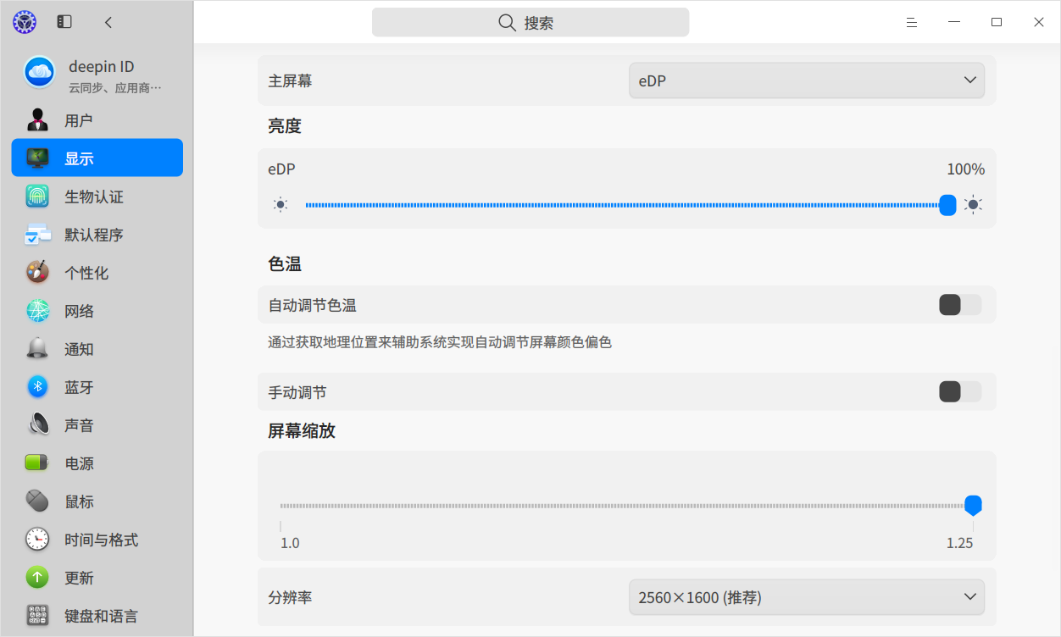Click the 亮度 section heading

pyautogui.click(x=285, y=126)
